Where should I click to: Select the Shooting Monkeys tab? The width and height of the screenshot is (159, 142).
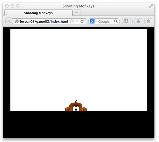(38, 13)
